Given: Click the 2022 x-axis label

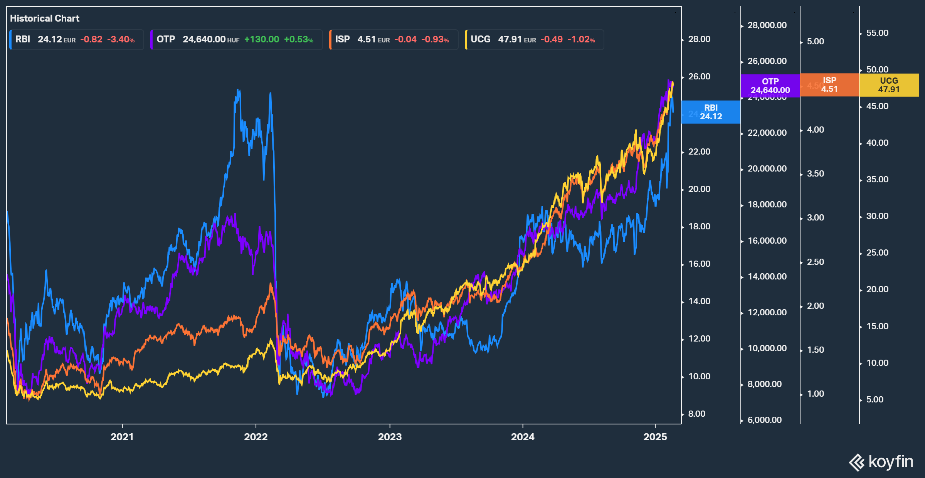Looking at the screenshot, I should pyautogui.click(x=256, y=437).
